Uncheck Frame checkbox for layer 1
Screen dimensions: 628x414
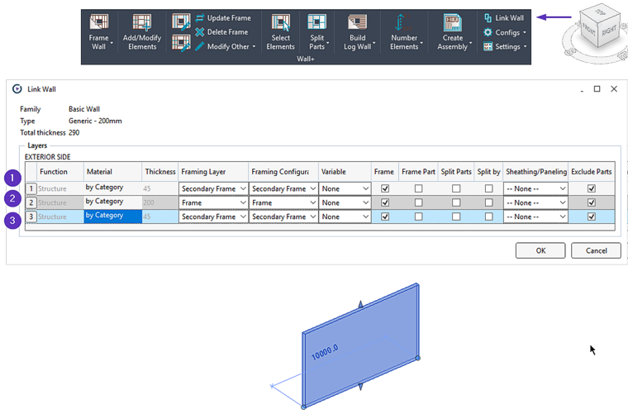384,188
